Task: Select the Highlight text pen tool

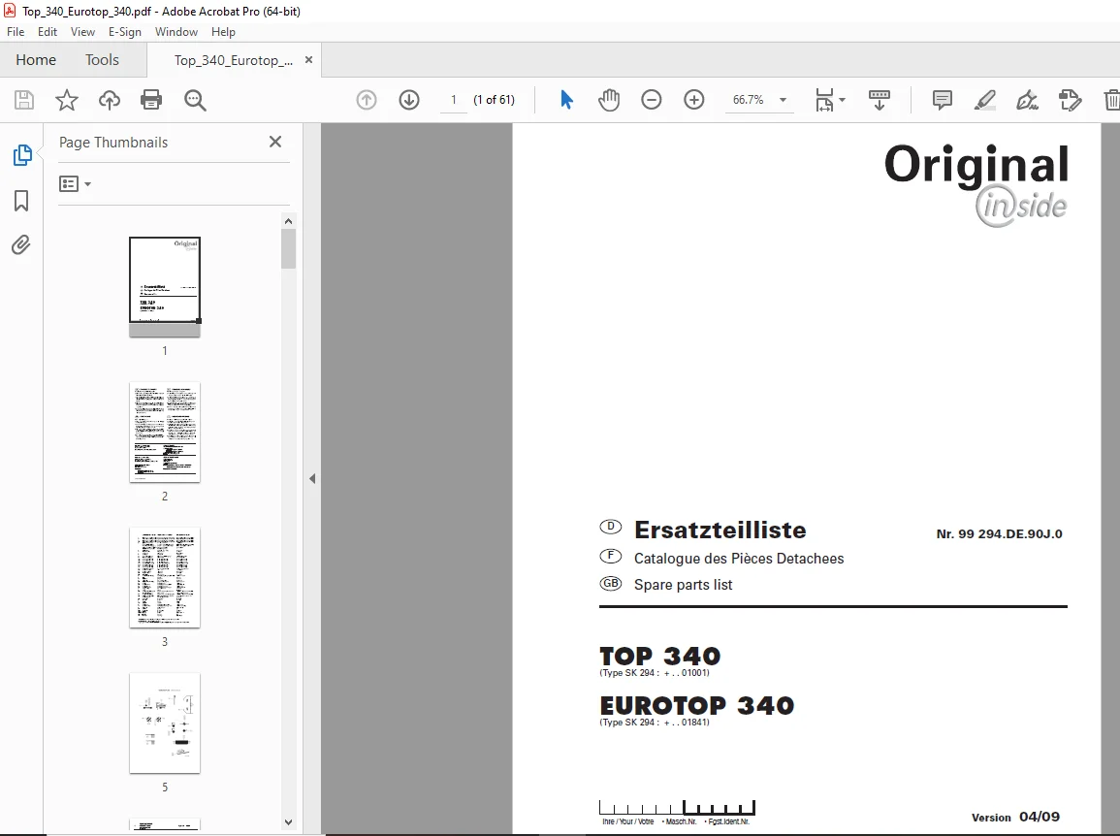Action: pyautogui.click(x=985, y=100)
